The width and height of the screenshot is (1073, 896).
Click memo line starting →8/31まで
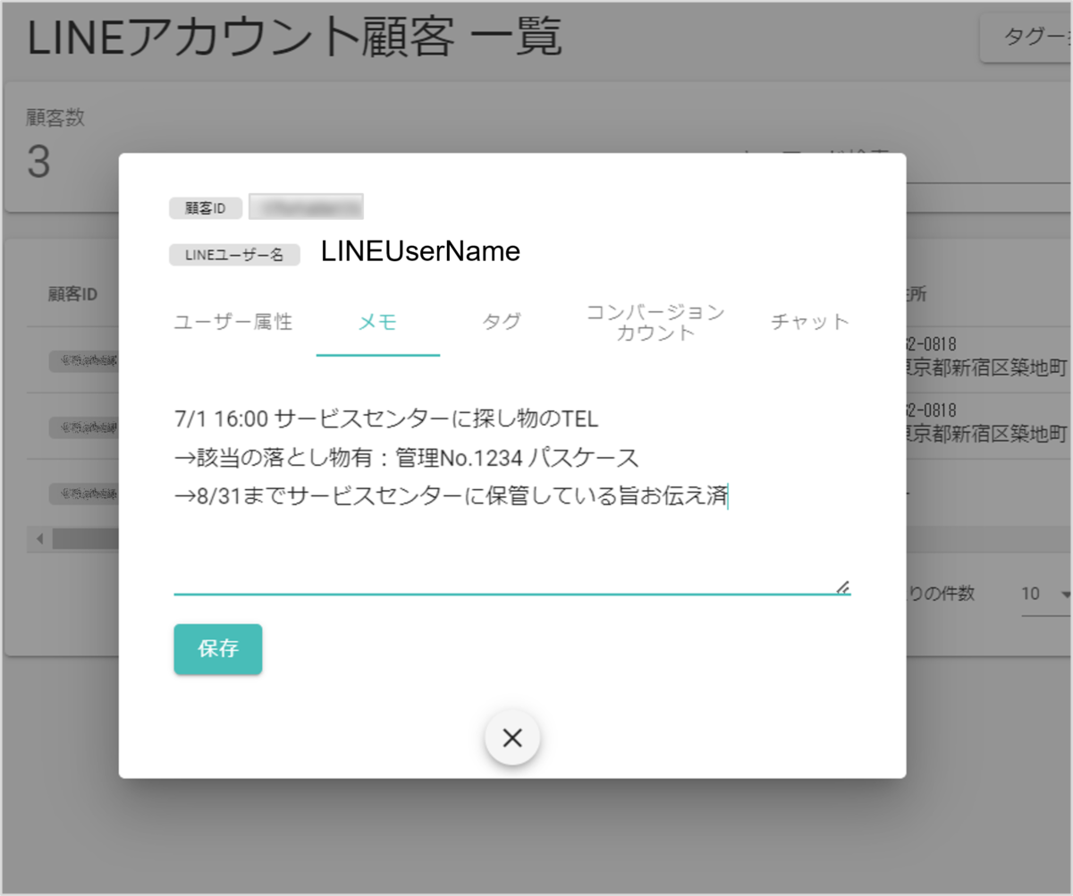point(452,495)
